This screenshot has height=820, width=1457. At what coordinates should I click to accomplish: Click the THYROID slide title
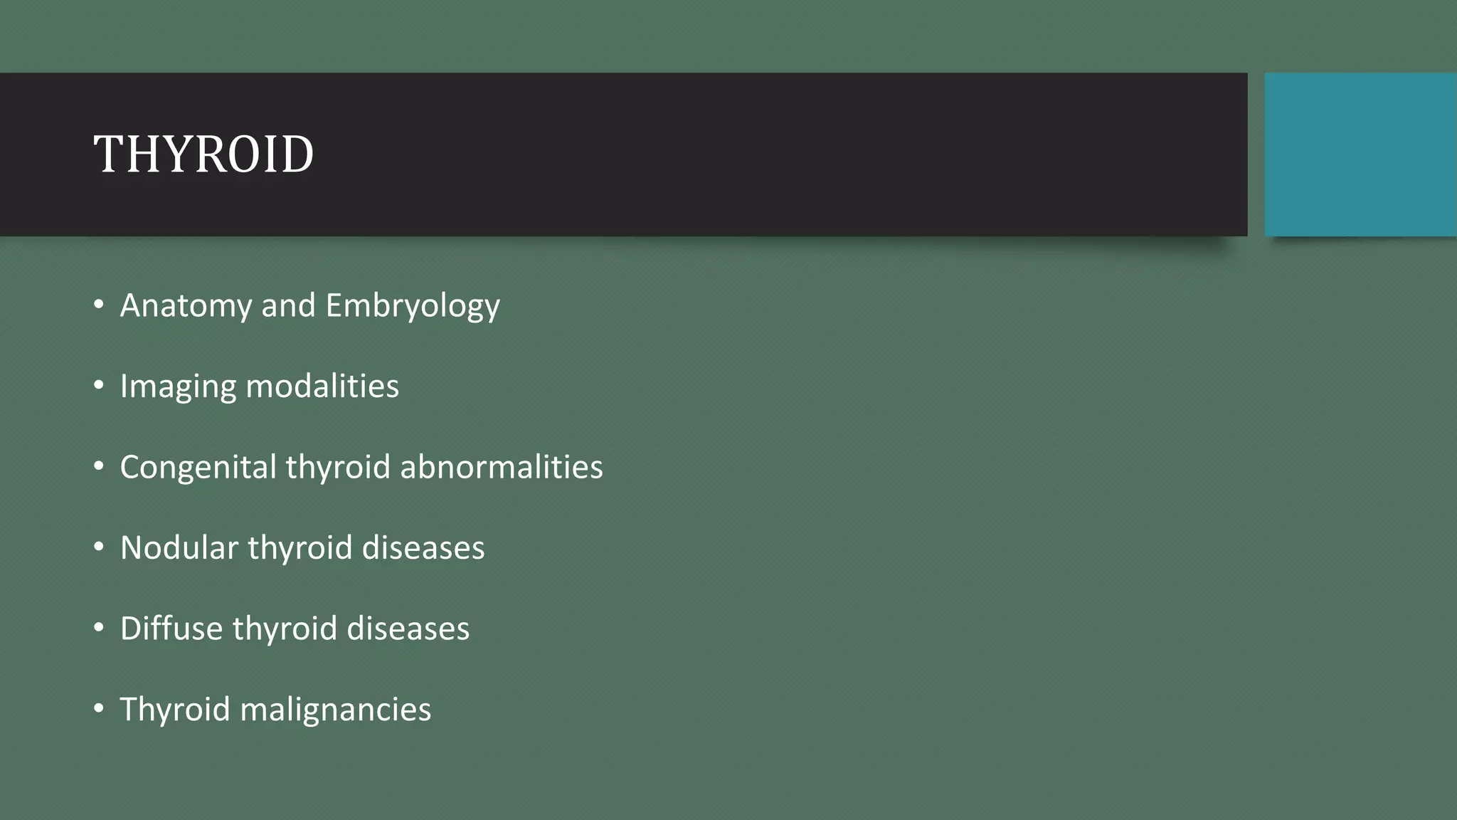203,154
